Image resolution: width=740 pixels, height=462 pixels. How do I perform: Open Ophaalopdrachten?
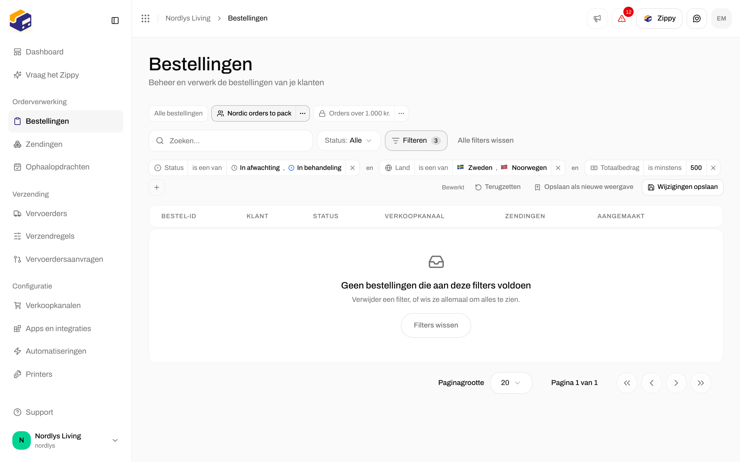click(66, 167)
